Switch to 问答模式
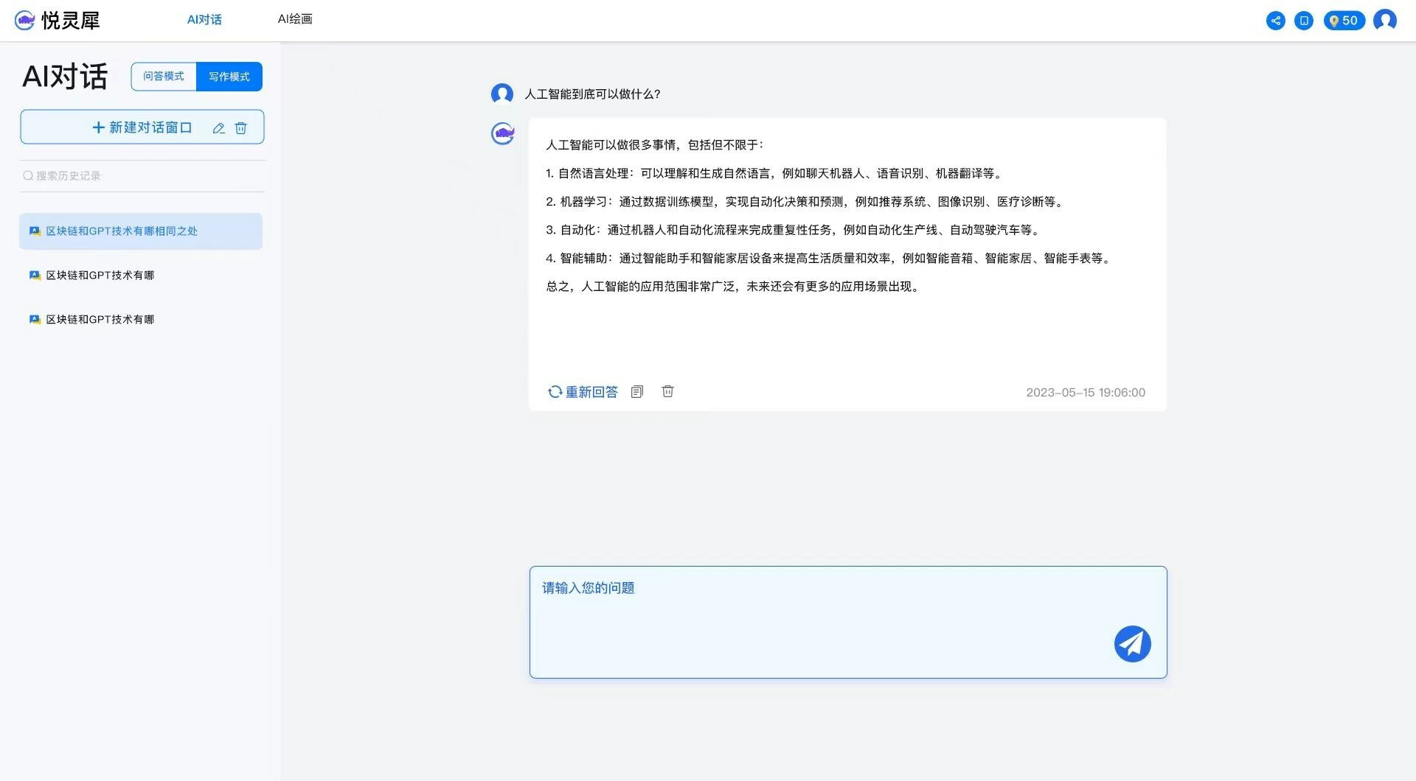1416x781 pixels. 163,76
